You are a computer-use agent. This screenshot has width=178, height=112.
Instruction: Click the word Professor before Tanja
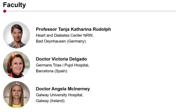46,29
